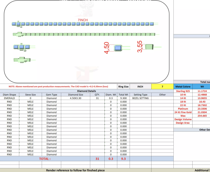This screenshot has height=172, width=210.
Task: Click the link drawing with the 4.50 dimension
Action: coord(118,48)
